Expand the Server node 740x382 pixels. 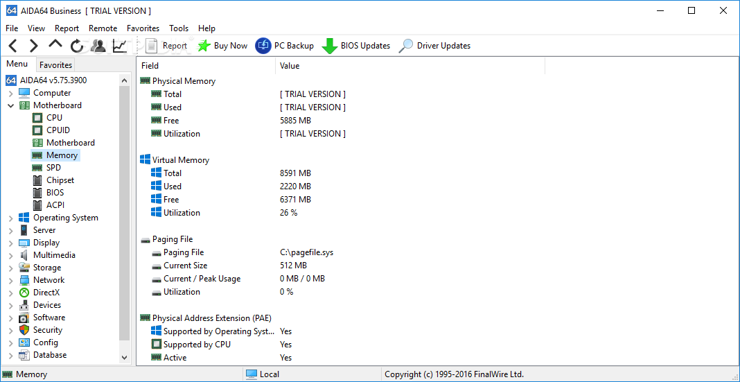pos(11,230)
